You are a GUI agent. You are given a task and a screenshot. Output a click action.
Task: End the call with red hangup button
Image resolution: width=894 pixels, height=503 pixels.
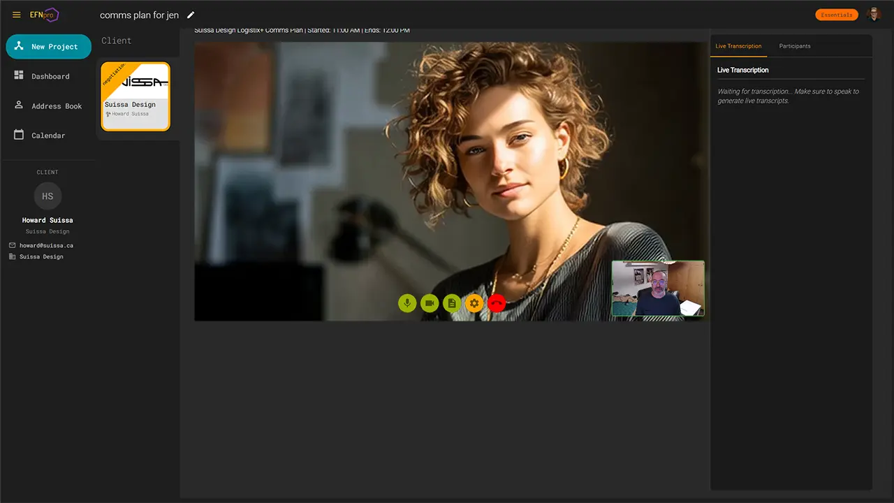pyautogui.click(x=497, y=303)
